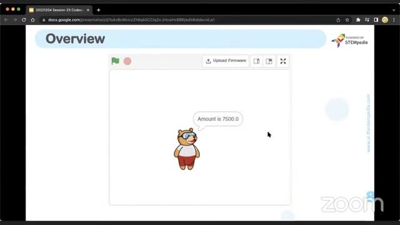Click the green maximize window button

19,9
